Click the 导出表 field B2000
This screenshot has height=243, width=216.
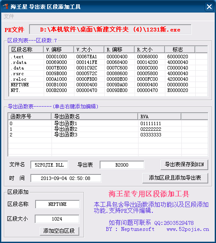tap(122, 165)
